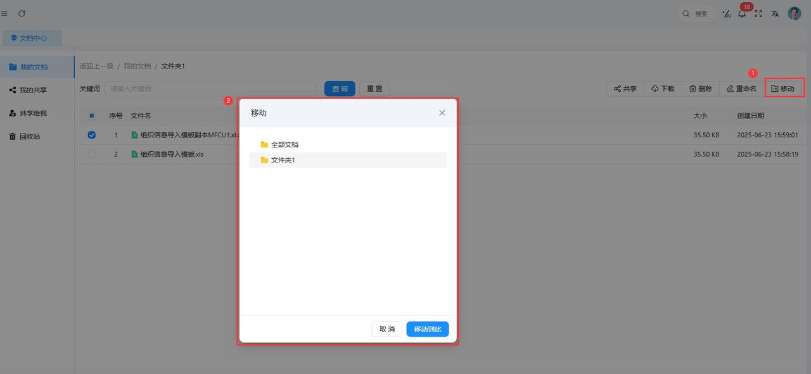Click the 返回上一级 breadcrumb link
The width and height of the screenshot is (811, 374).
click(96, 66)
